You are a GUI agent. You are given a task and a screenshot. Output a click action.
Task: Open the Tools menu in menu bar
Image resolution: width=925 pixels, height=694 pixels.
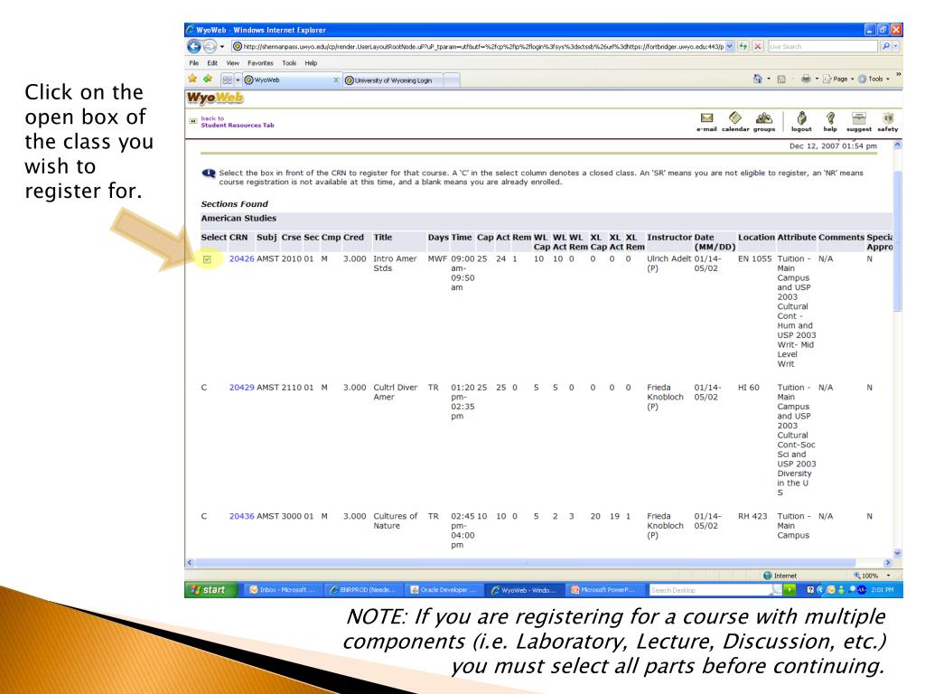tap(289, 63)
